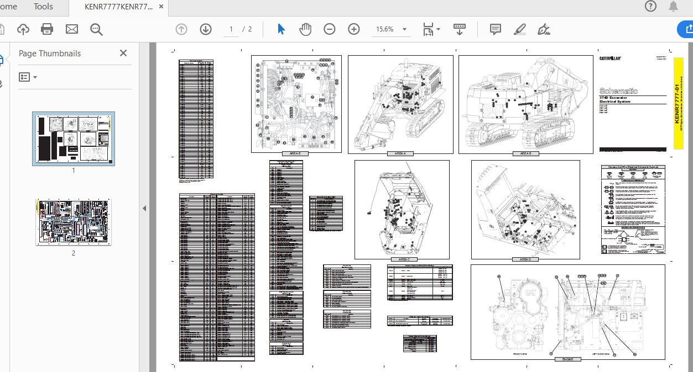Zoom out with the minus button

point(330,29)
